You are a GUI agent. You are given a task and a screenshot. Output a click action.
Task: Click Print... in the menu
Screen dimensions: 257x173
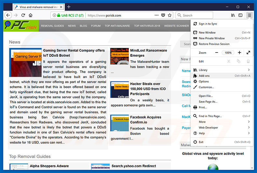[x=222, y=107]
